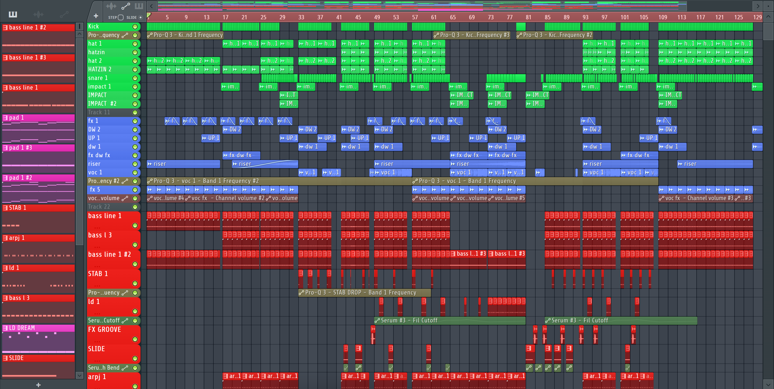Click the plus button above the Kick track
This screenshot has height=389, width=774.
tap(96, 16)
